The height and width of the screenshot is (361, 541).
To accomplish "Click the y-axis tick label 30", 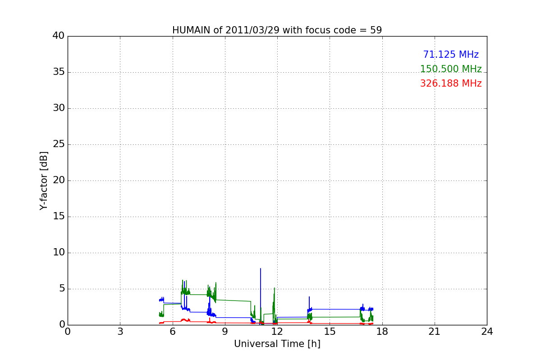I will (59, 108).
